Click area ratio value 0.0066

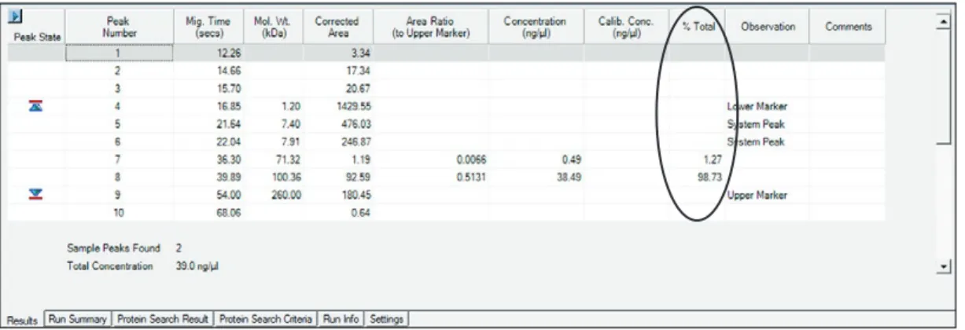pos(471,159)
